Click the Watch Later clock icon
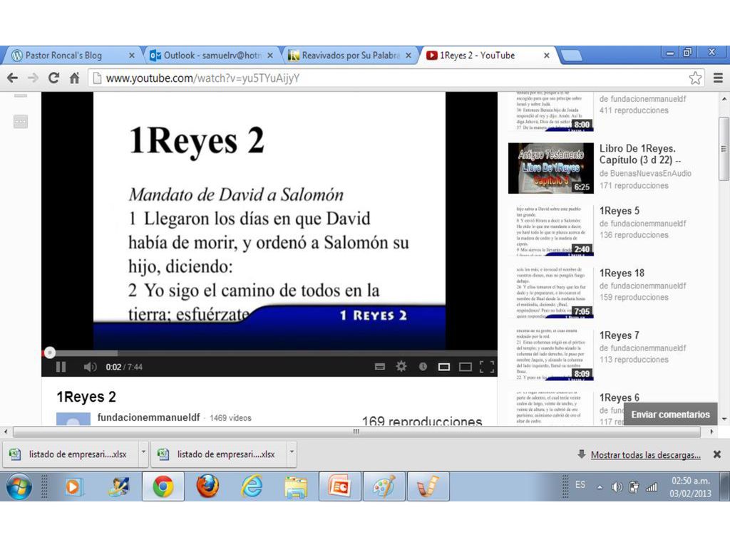Viewport: 730px width, 547px height. (x=423, y=367)
